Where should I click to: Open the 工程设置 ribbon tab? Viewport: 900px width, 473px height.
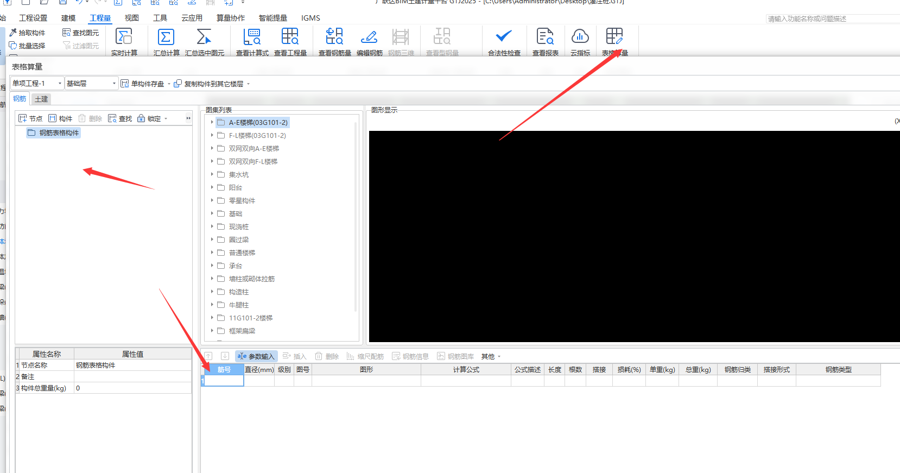click(33, 18)
